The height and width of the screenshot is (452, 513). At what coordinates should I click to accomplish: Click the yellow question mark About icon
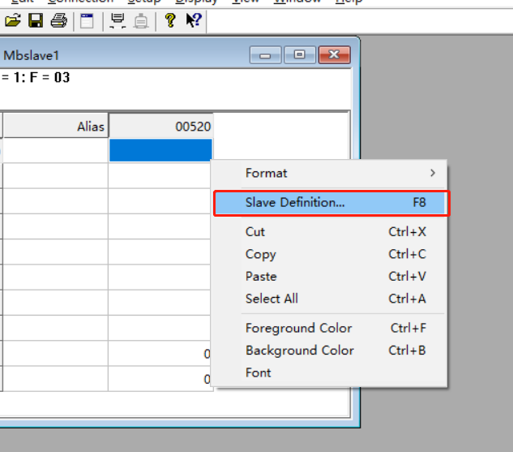click(170, 21)
